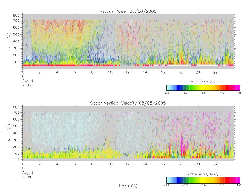Viewport: 252px width, 195px height.
Task: Click "August" date text under Vertical Velocity plot
Action: pyautogui.click(x=28, y=173)
